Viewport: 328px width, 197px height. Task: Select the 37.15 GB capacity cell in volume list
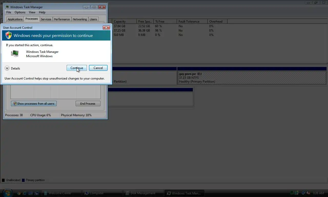point(119,31)
